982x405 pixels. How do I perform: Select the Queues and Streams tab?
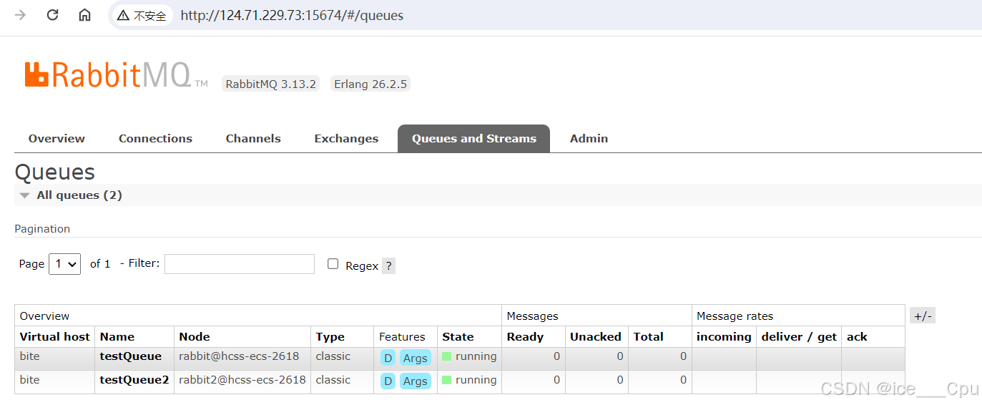pos(473,139)
